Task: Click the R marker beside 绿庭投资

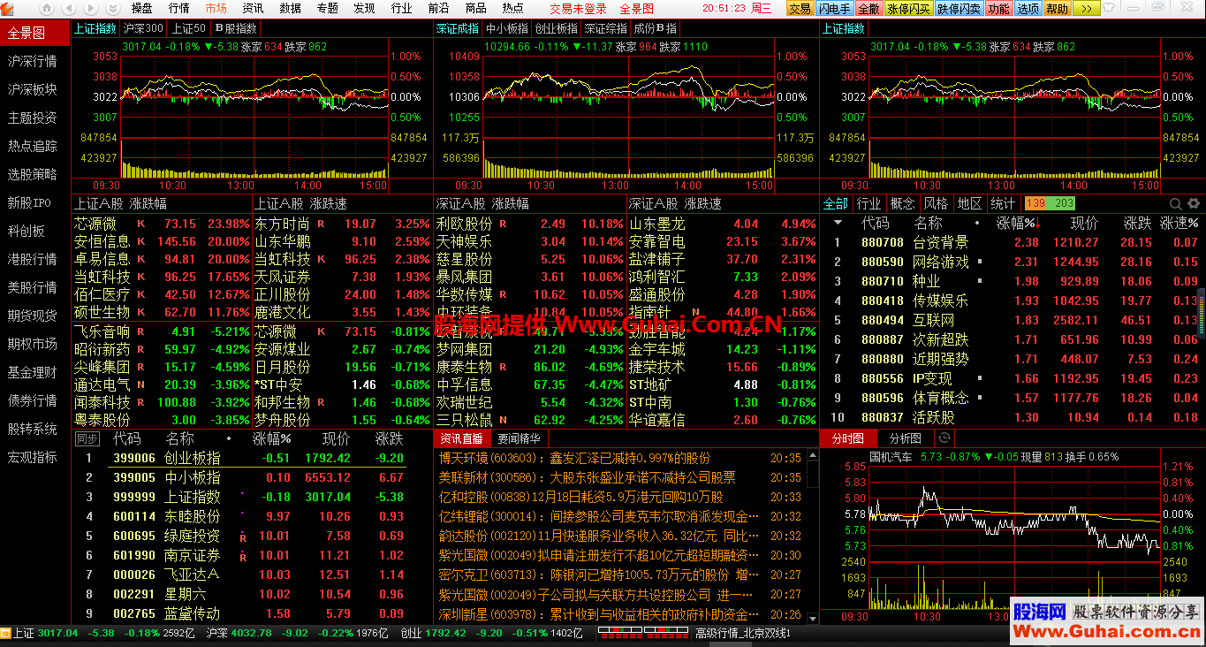Action: click(x=242, y=537)
